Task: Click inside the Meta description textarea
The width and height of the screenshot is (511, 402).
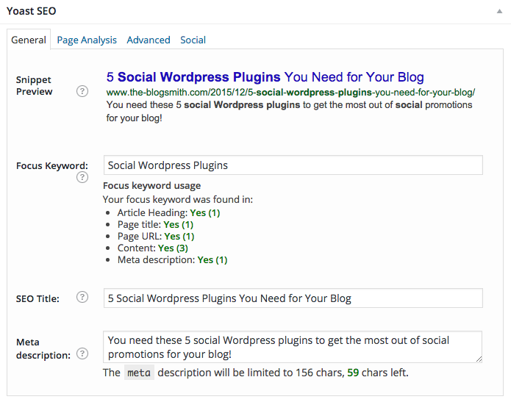Action: (293, 347)
